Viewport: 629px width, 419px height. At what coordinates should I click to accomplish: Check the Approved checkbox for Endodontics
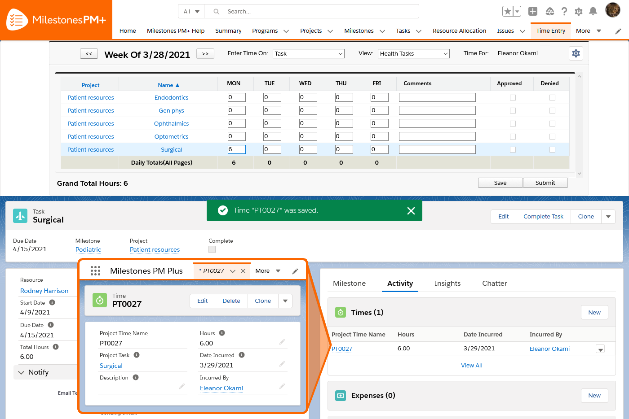tap(513, 97)
